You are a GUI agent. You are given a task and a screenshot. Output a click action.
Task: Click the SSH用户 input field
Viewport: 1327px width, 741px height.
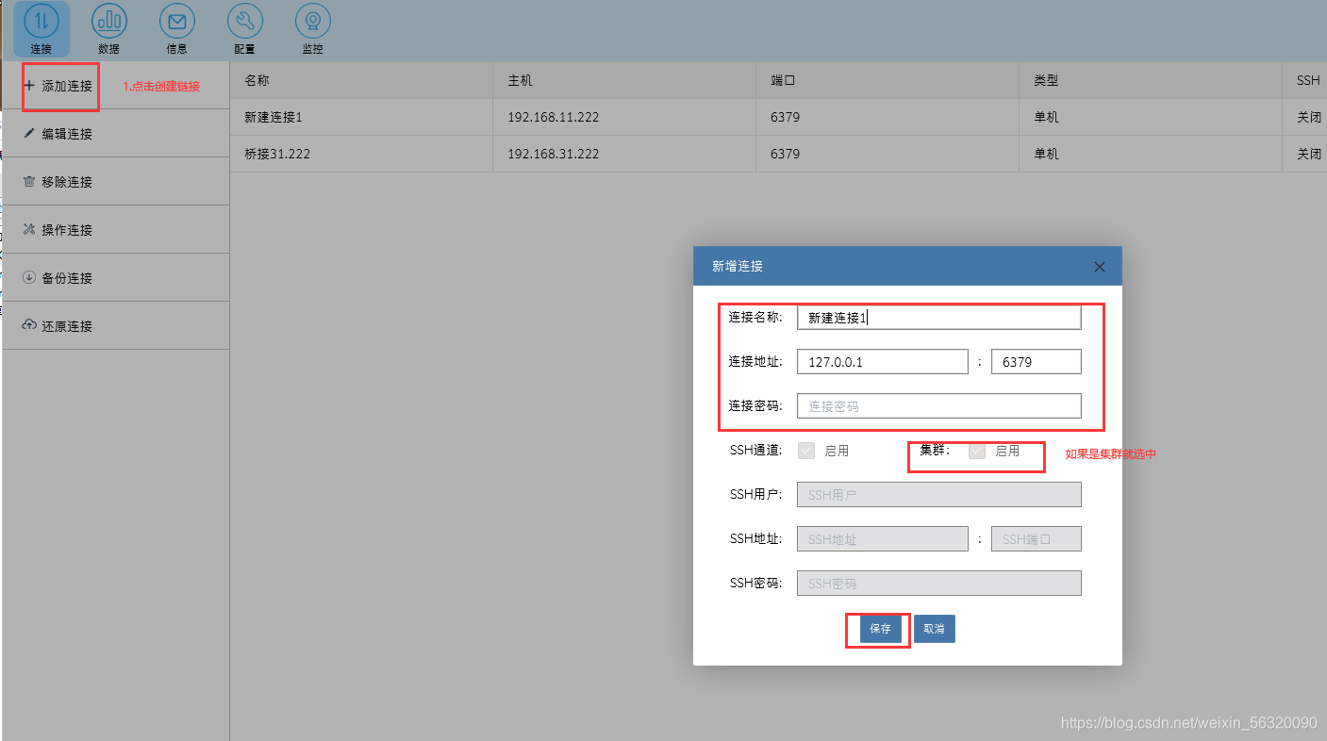point(938,494)
